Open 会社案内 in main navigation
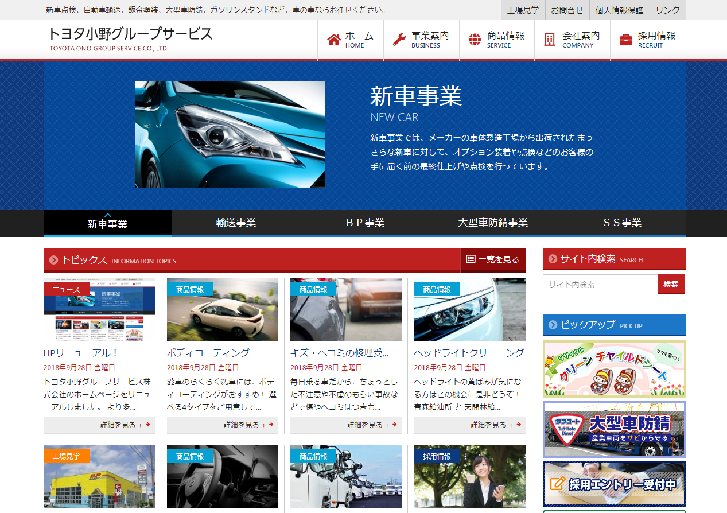Screen dimensions: 727x513 click(572, 40)
